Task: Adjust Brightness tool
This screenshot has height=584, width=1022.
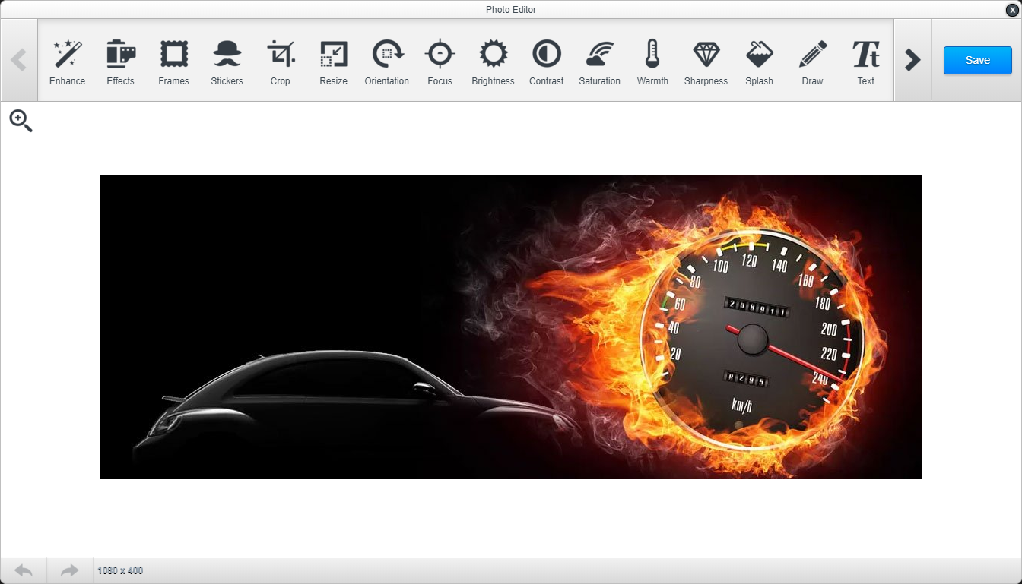Action: point(493,62)
